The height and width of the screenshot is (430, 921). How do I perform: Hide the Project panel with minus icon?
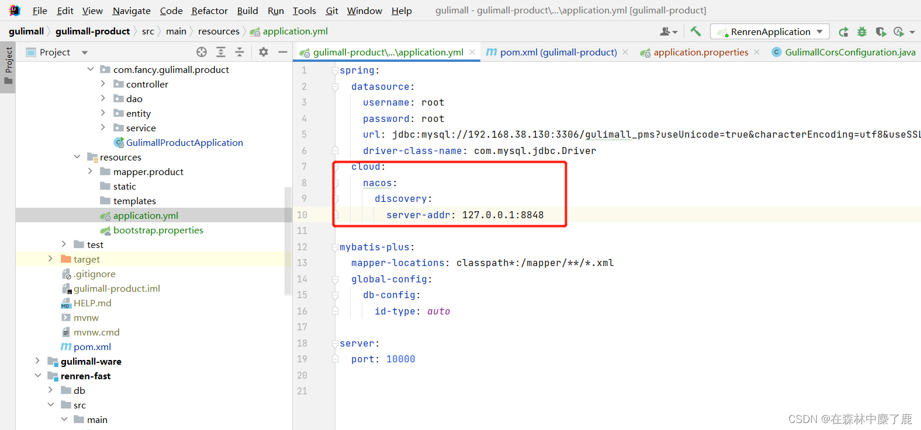pyautogui.click(x=283, y=52)
